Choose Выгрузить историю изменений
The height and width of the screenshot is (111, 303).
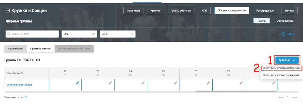[x=282, y=68]
